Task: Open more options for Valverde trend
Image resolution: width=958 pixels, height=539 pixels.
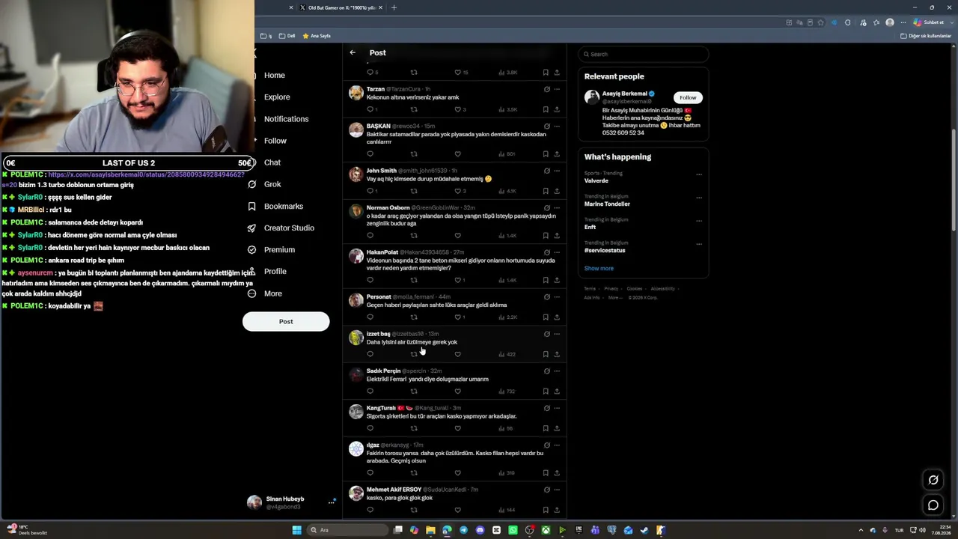Action: [699, 174]
